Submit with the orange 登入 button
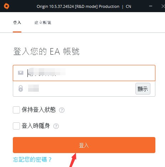 click(84, 145)
